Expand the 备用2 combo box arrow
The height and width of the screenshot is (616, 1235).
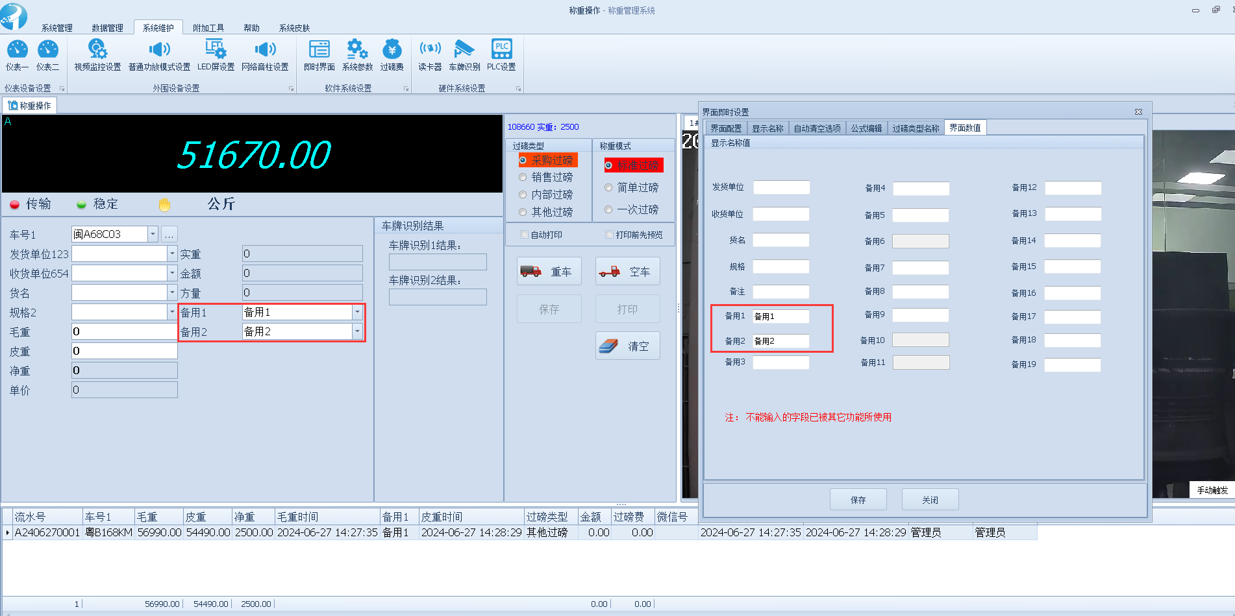(x=357, y=331)
